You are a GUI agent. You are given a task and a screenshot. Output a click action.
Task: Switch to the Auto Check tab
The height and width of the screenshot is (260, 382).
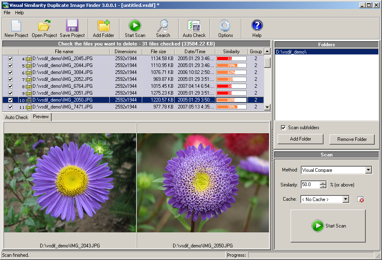[x=16, y=117]
